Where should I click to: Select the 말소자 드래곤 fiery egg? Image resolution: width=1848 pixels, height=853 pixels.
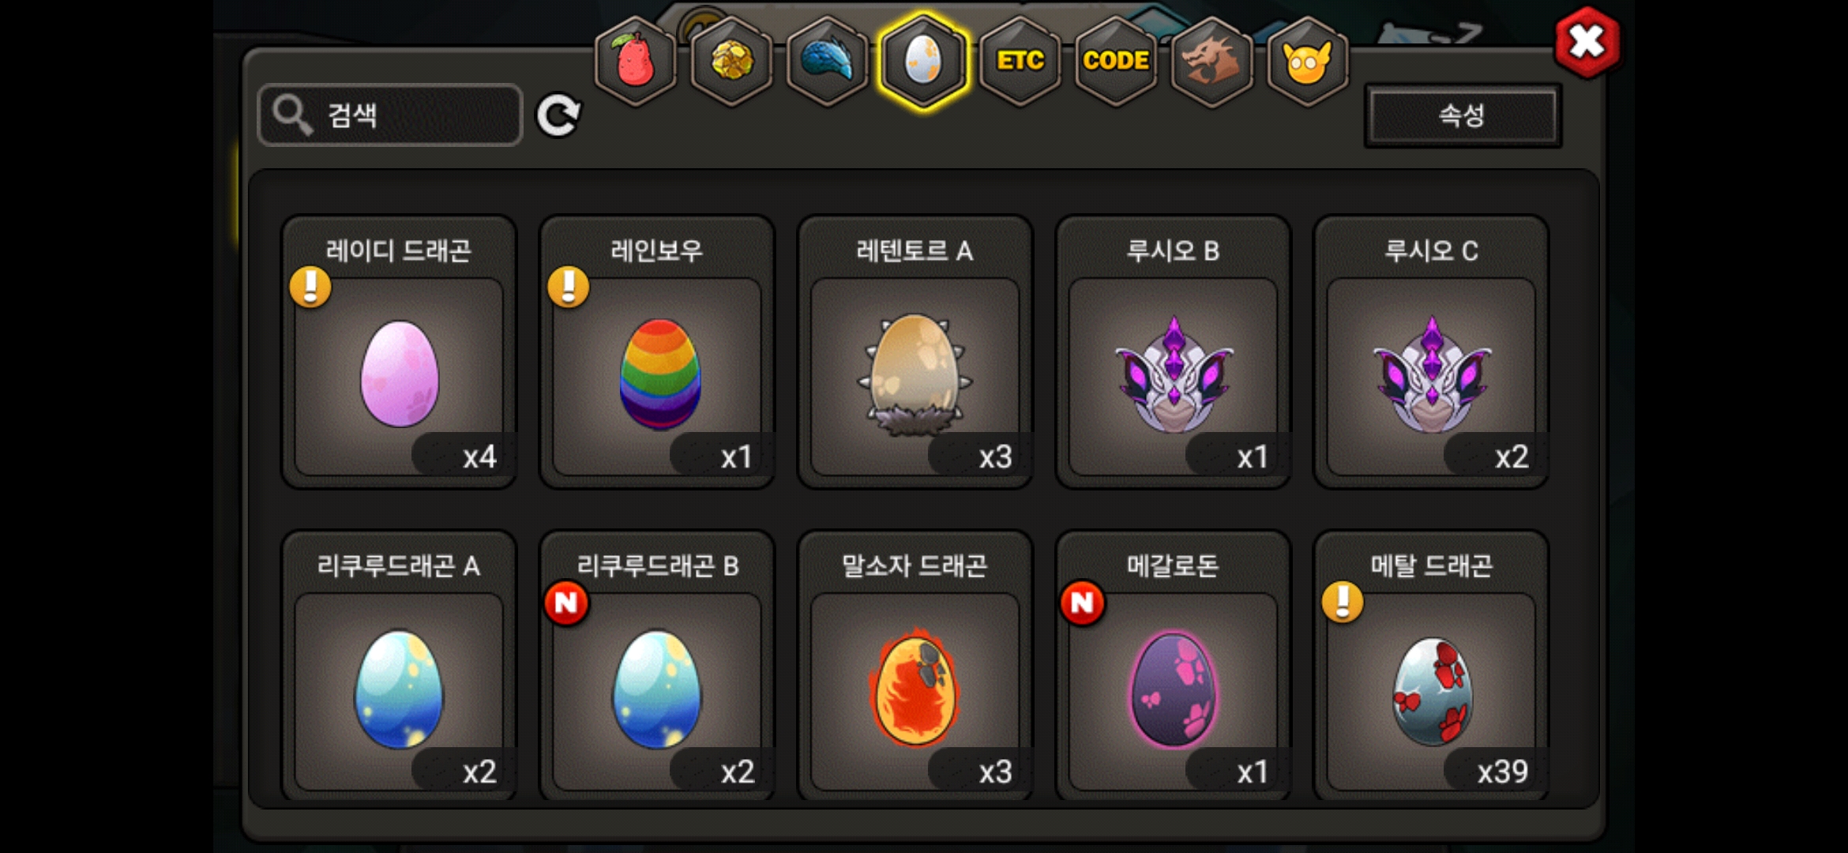(x=915, y=666)
